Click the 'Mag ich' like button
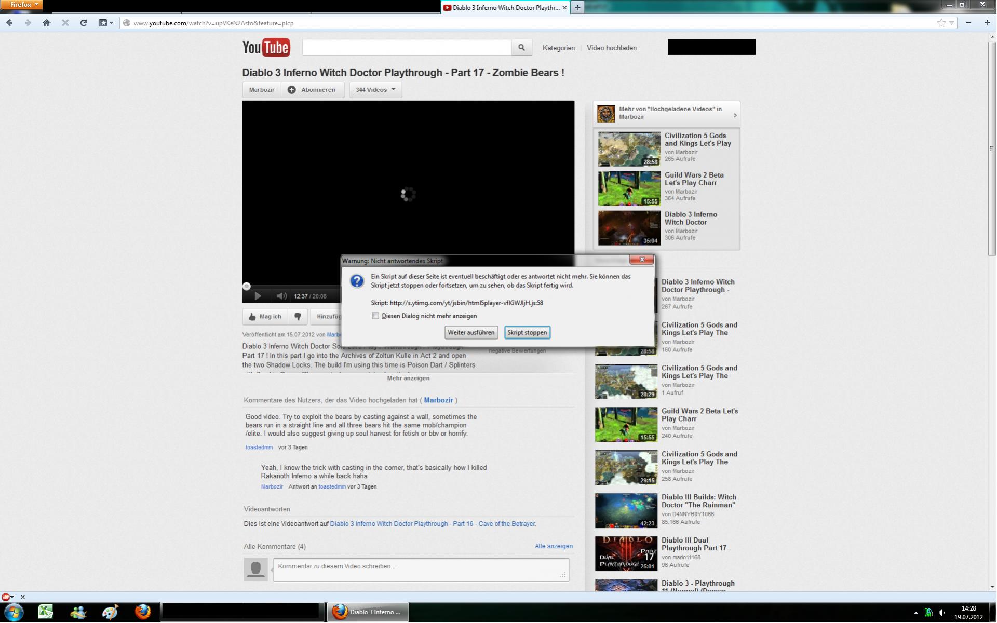 (265, 316)
